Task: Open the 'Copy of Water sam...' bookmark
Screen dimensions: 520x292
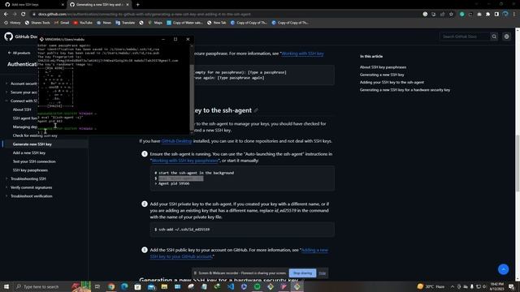Action: click(x=184, y=23)
